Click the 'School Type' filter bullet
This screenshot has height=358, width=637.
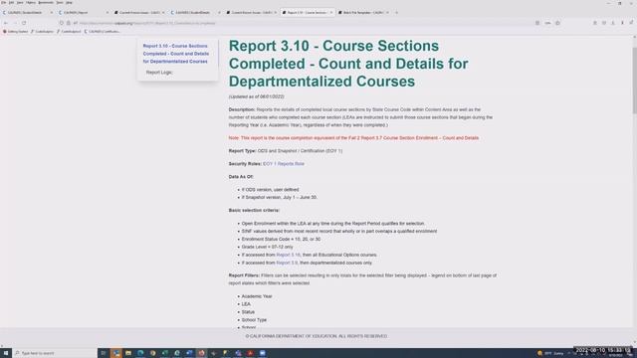click(x=254, y=320)
